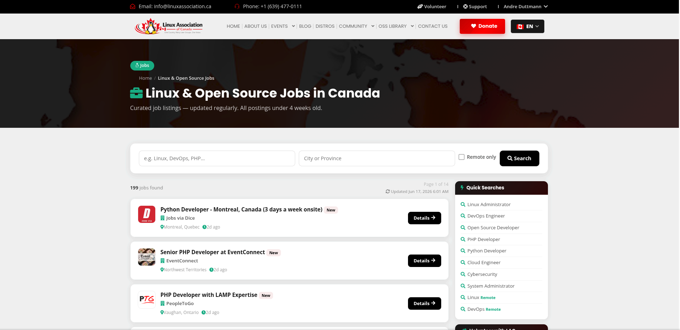The width and height of the screenshot is (680, 330).
Task: Click search icon beside Cybersecurity
Action: click(463, 274)
